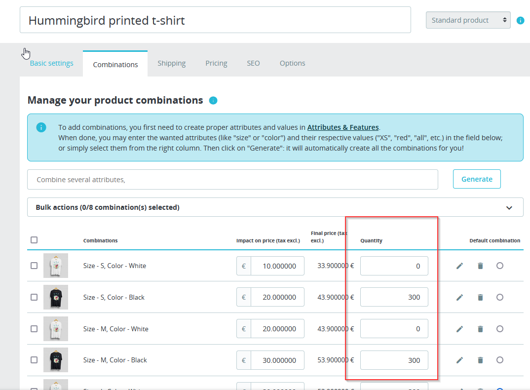Delete the Size S Black combination
This screenshot has height=390, width=530.
coord(480,297)
